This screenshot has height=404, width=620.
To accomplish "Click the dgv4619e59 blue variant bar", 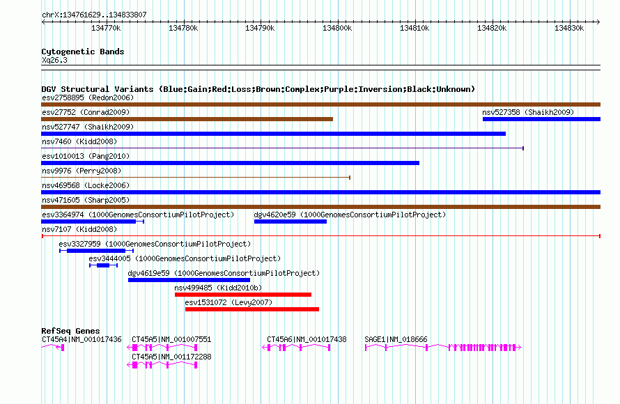I will pyautogui.click(x=189, y=280).
